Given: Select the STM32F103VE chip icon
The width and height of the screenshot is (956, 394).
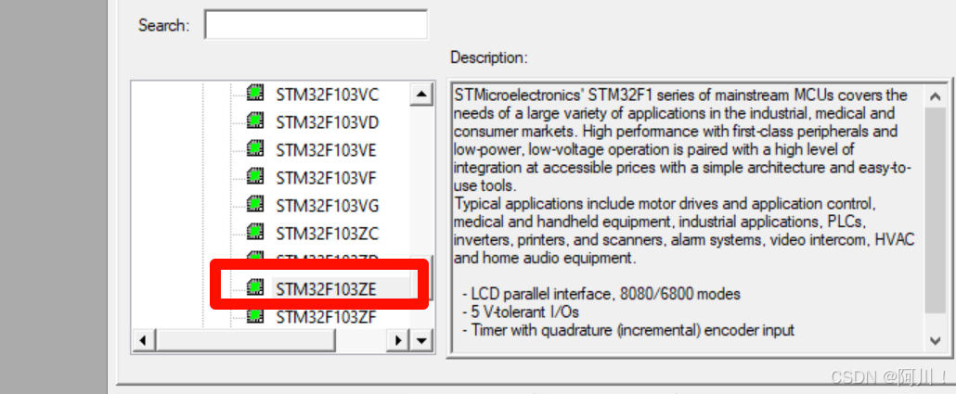Looking at the screenshot, I should click(x=256, y=148).
